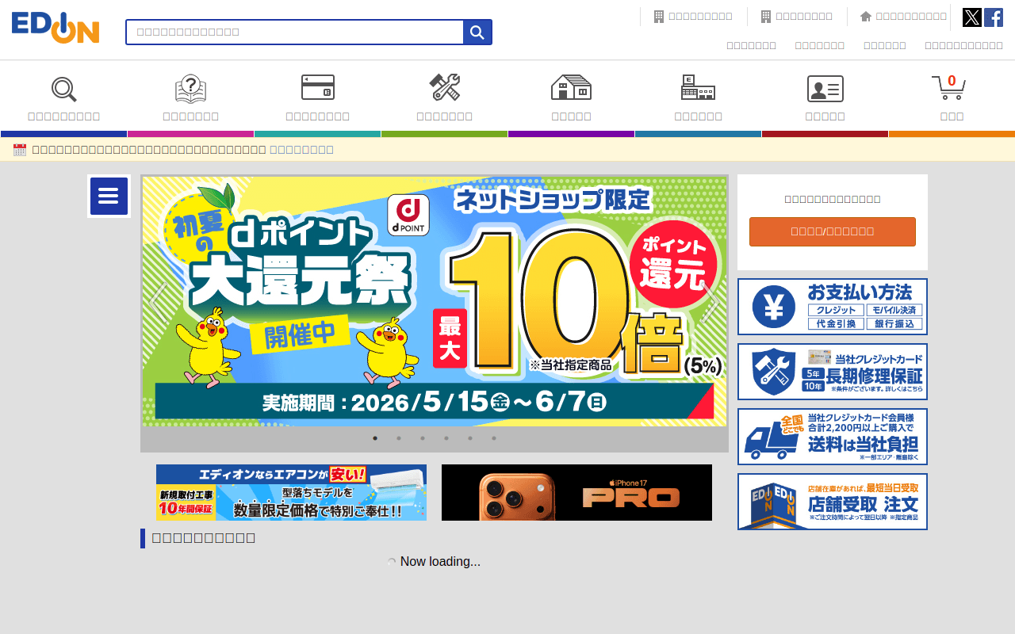Open the お支払い方法 payment banner

(x=833, y=307)
